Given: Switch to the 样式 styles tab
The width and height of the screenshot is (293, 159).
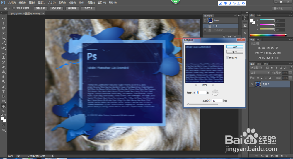Looking at the screenshot, I should pos(259,40).
